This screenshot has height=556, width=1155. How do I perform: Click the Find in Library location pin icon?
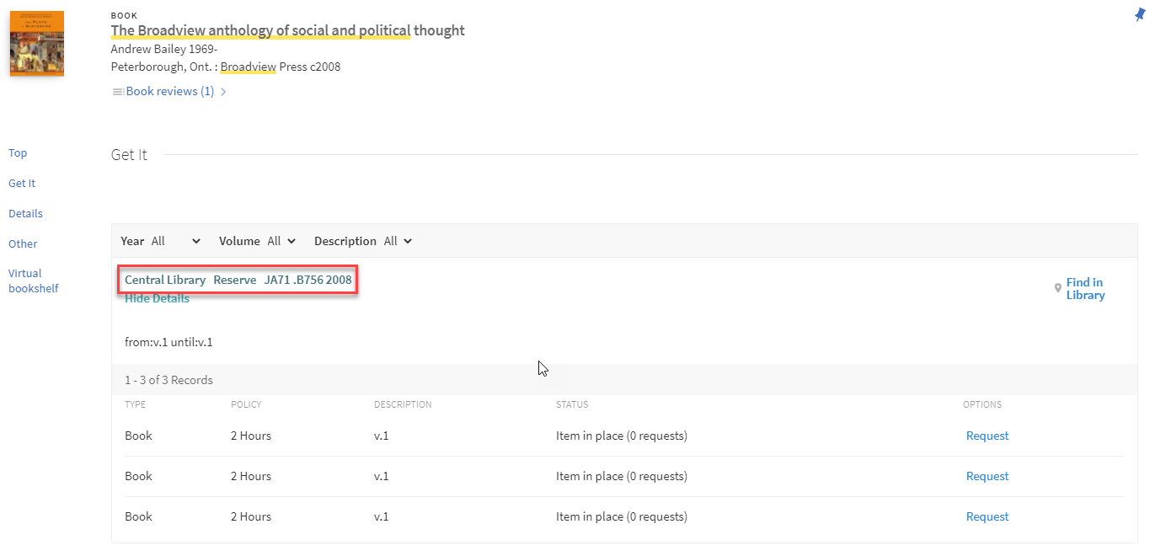pos(1058,289)
